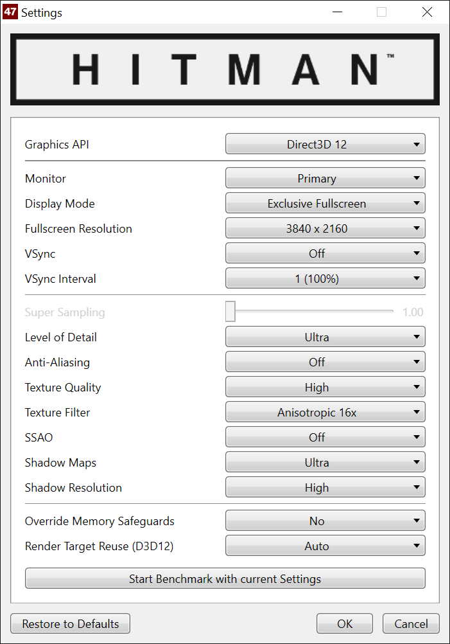Open Fullscreen Resolution 3840 x 2160 dropdown
Viewport: 450px width, 644px height.
click(x=325, y=229)
